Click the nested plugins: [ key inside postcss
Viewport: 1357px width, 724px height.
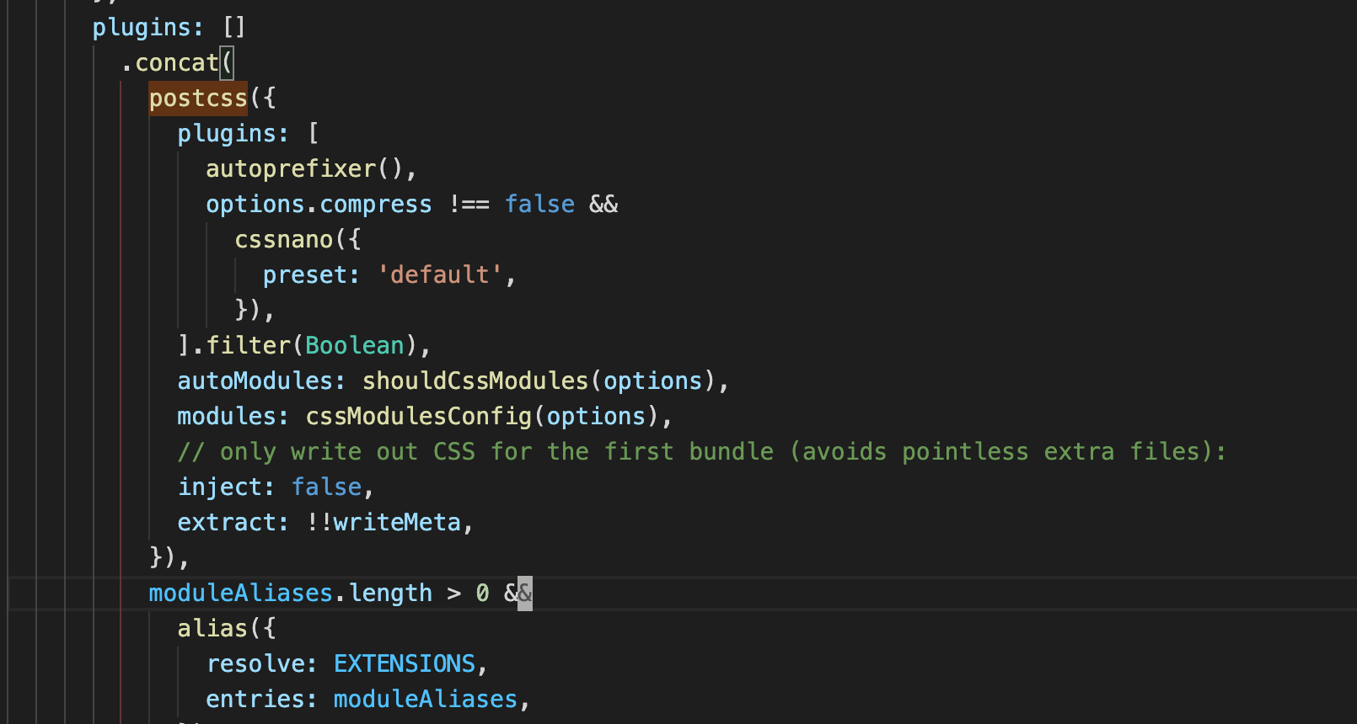tap(249, 134)
